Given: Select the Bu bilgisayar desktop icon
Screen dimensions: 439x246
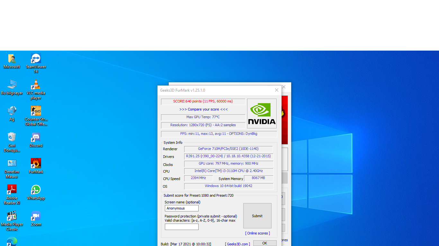Looking at the screenshot, I should click(x=12, y=87).
